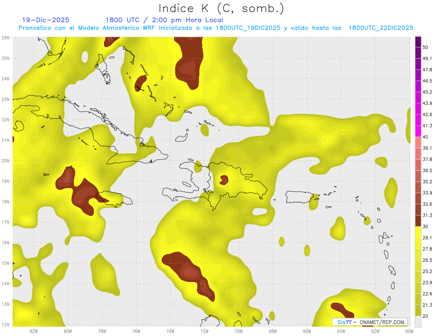
Task: Click the 66W longitude axis label
Action: point(307,331)
